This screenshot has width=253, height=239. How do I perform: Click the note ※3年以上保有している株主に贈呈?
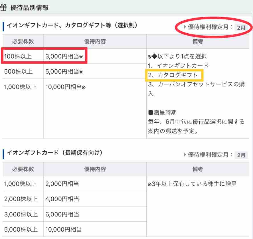click(192, 184)
